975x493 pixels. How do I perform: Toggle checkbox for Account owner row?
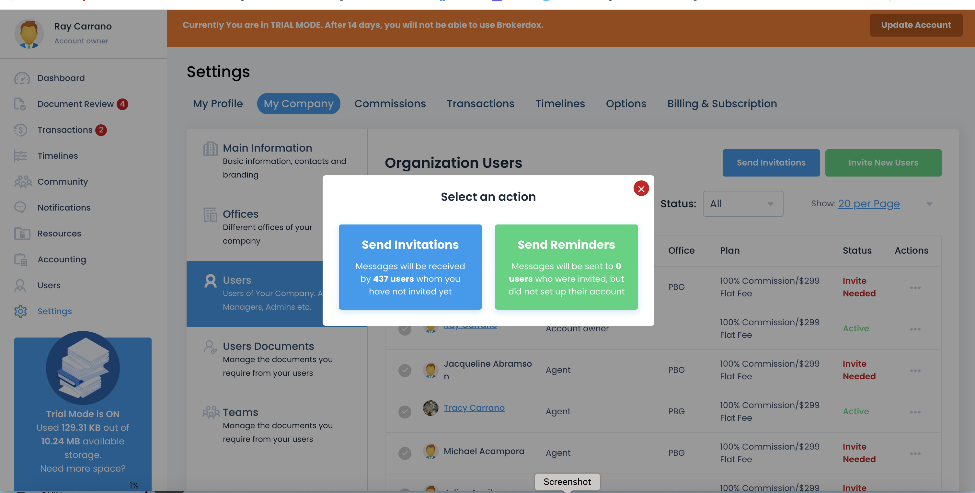click(x=405, y=329)
